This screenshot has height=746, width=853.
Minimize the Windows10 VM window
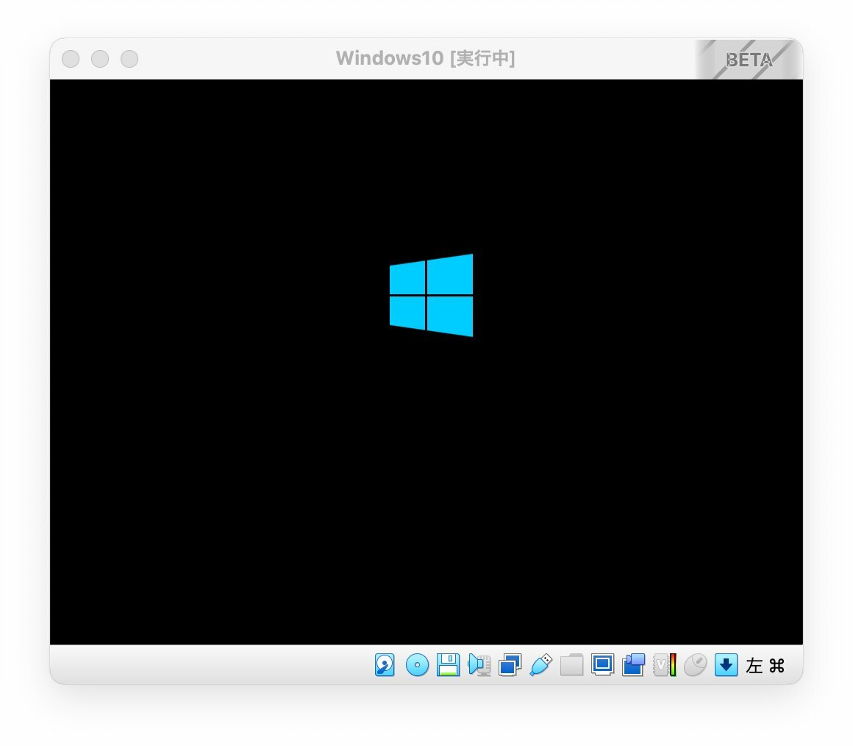click(x=100, y=59)
